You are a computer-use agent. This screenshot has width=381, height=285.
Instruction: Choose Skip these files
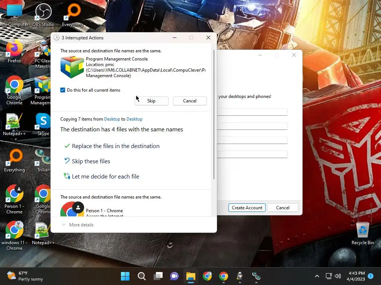point(87,161)
